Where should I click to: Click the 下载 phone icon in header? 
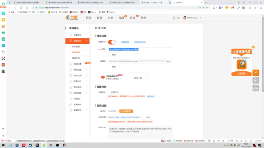tap(174, 18)
